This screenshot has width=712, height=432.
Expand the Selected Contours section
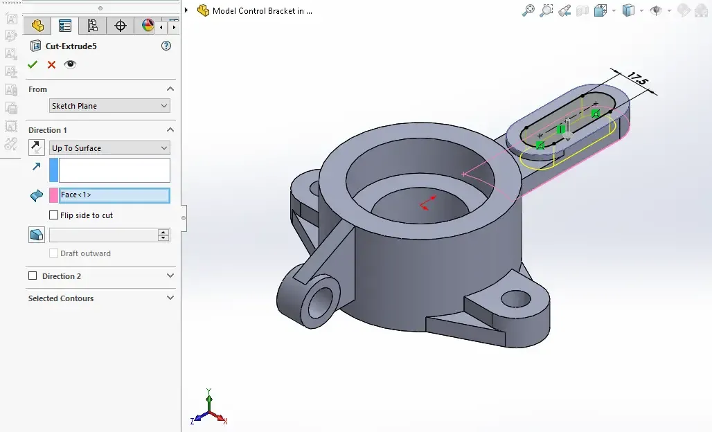pyautogui.click(x=170, y=298)
